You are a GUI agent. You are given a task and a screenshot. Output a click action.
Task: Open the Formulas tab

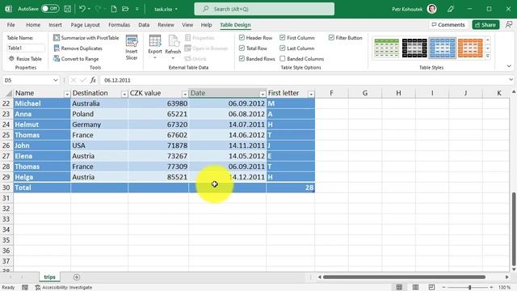[x=119, y=25]
